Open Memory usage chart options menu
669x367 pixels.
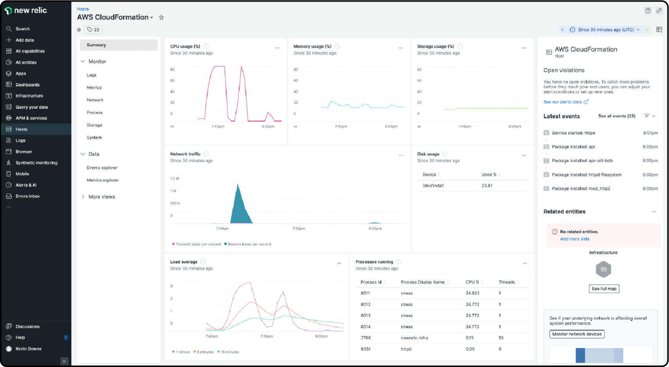400,48
